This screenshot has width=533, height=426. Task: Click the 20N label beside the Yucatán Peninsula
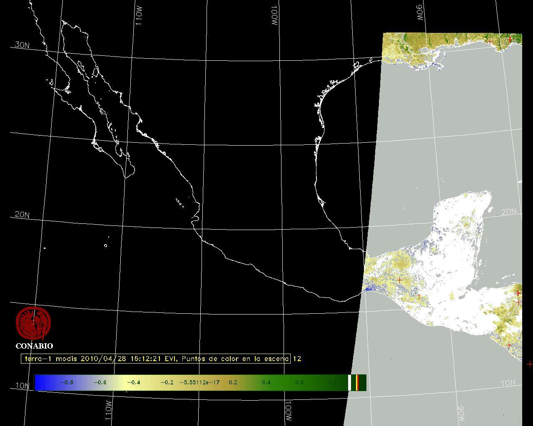coord(508,212)
